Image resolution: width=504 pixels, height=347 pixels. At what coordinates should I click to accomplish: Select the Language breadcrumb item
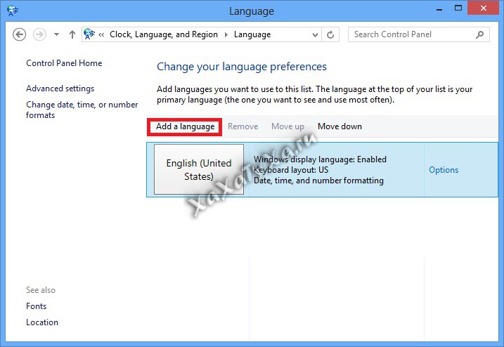point(252,34)
